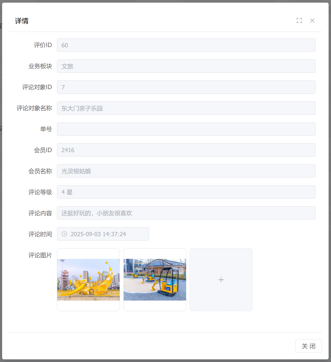Click the plus icon to upload image
Screen dimensions: 331x362
click(221, 280)
